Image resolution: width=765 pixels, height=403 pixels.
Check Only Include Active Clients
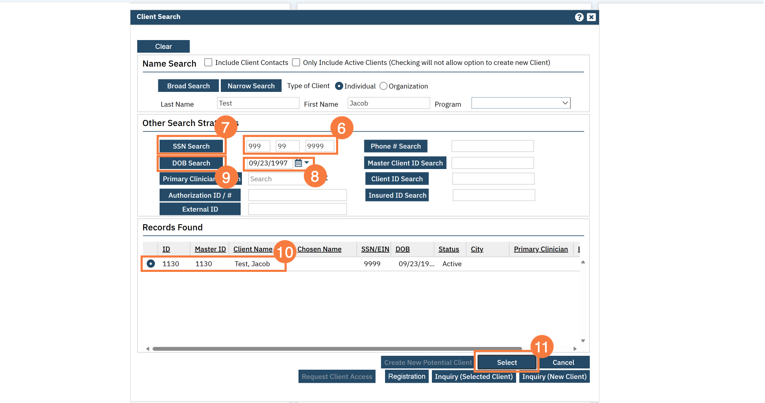pos(296,62)
